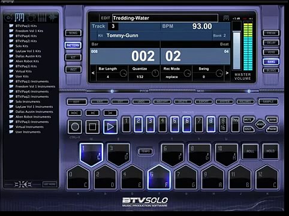Image resolution: width=289 pixels, height=216 pixels.
Task: Click the Stop transport button
Action: click(92, 127)
